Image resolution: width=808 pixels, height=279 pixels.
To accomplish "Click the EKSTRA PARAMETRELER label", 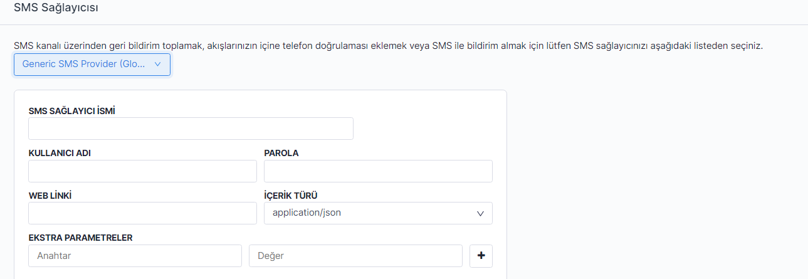I will coord(80,238).
